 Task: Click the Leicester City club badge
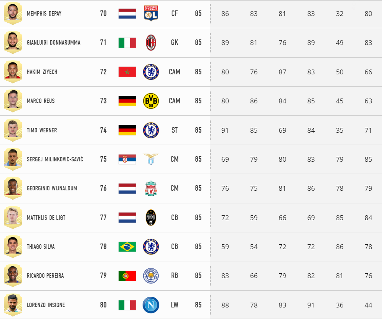pos(151,276)
